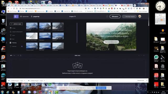The width and height of the screenshot is (168, 94).
Task: Go to the Projects page
Action: coord(24,16)
